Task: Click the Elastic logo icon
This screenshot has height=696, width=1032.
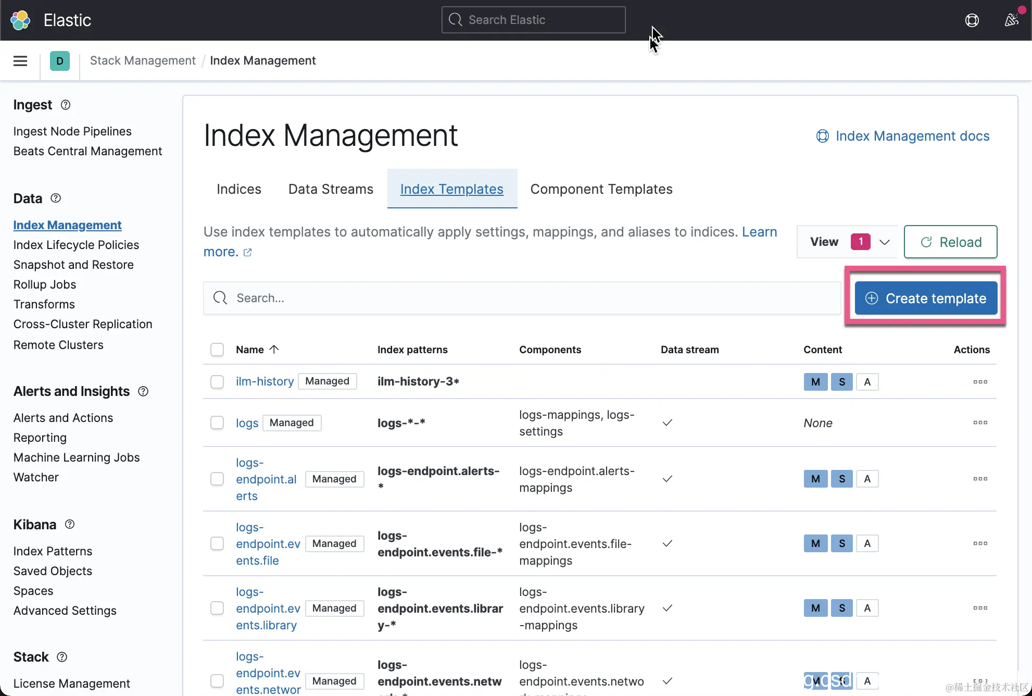Action: 21,20
